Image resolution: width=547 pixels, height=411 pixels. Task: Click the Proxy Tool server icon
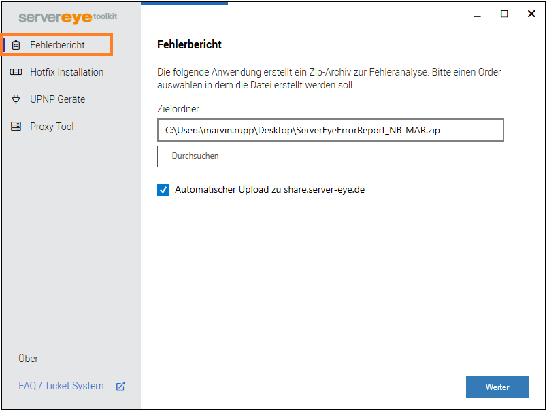[16, 127]
